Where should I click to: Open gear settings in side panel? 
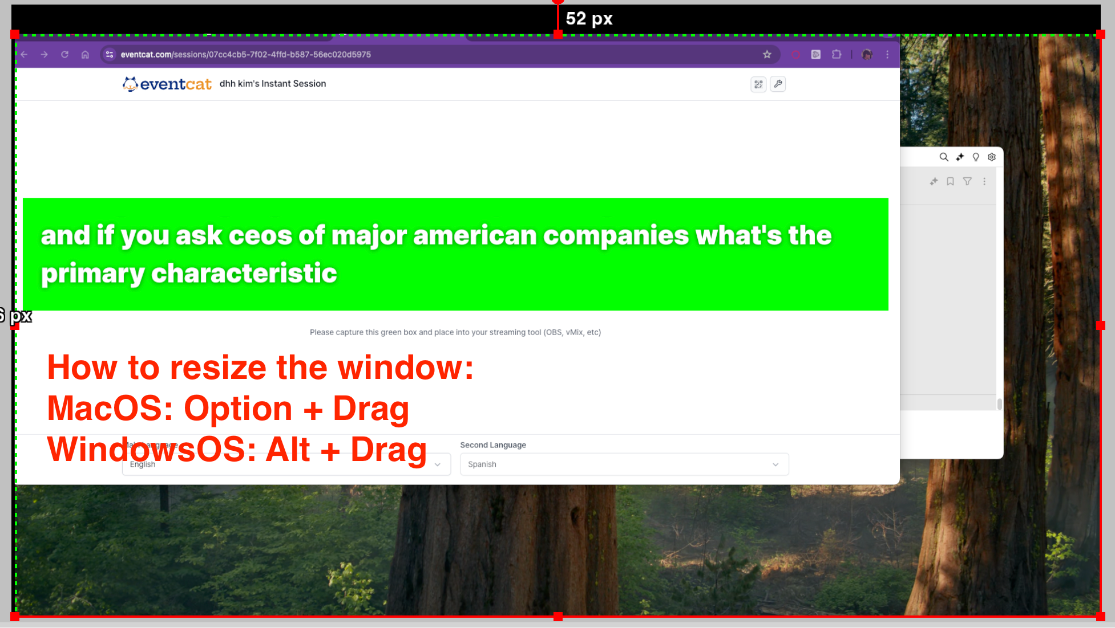click(x=992, y=157)
